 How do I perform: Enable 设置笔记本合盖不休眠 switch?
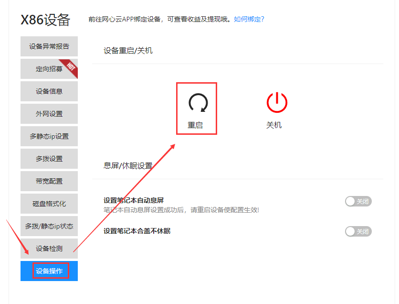(x=358, y=231)
